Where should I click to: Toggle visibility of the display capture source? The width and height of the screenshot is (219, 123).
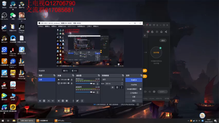pos(68,83)
